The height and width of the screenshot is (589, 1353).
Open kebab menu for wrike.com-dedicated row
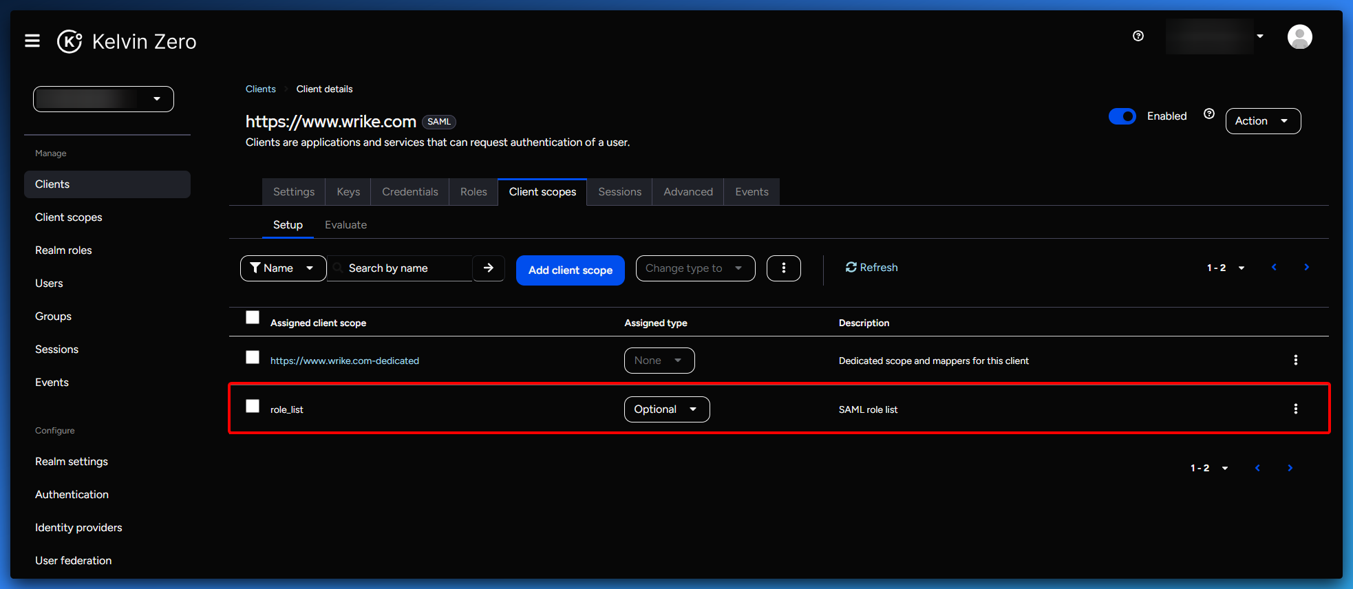click(x=1296, y=360)
